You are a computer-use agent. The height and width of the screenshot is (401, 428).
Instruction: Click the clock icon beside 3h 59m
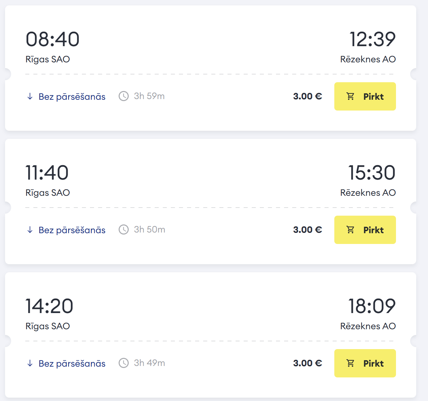click(124, 96)
